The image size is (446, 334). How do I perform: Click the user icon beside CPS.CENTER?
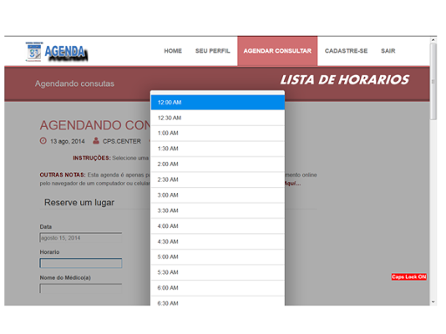point(96,141)
